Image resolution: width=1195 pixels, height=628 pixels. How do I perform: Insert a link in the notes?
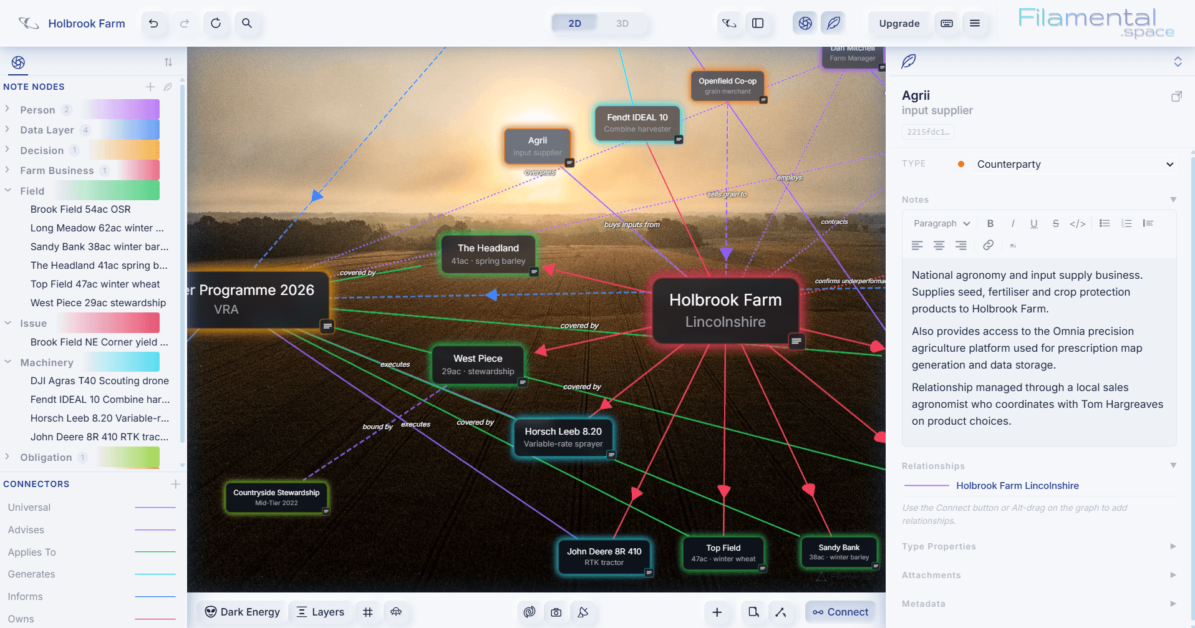tap(989, 245)
